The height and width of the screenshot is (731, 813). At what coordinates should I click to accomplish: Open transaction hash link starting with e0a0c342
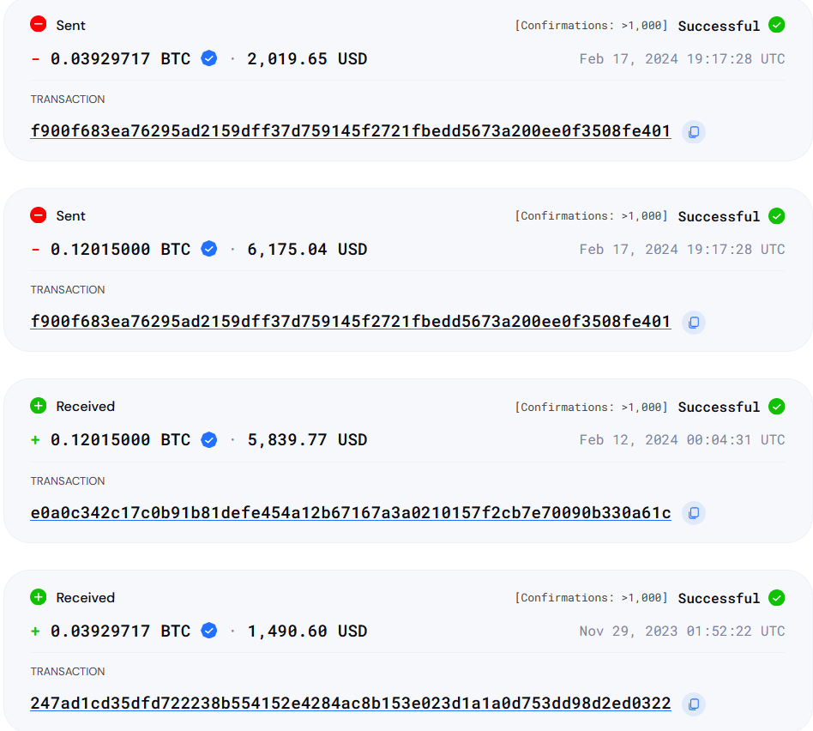coord(350,513)
